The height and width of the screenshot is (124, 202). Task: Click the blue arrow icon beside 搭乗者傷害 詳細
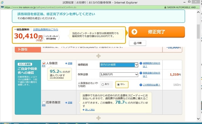[x=66, y=103]
